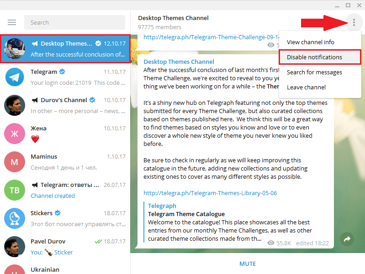This screenshot has height=274, width=365.
Task: Click the 97775 members text
Action: click(159, 27)
